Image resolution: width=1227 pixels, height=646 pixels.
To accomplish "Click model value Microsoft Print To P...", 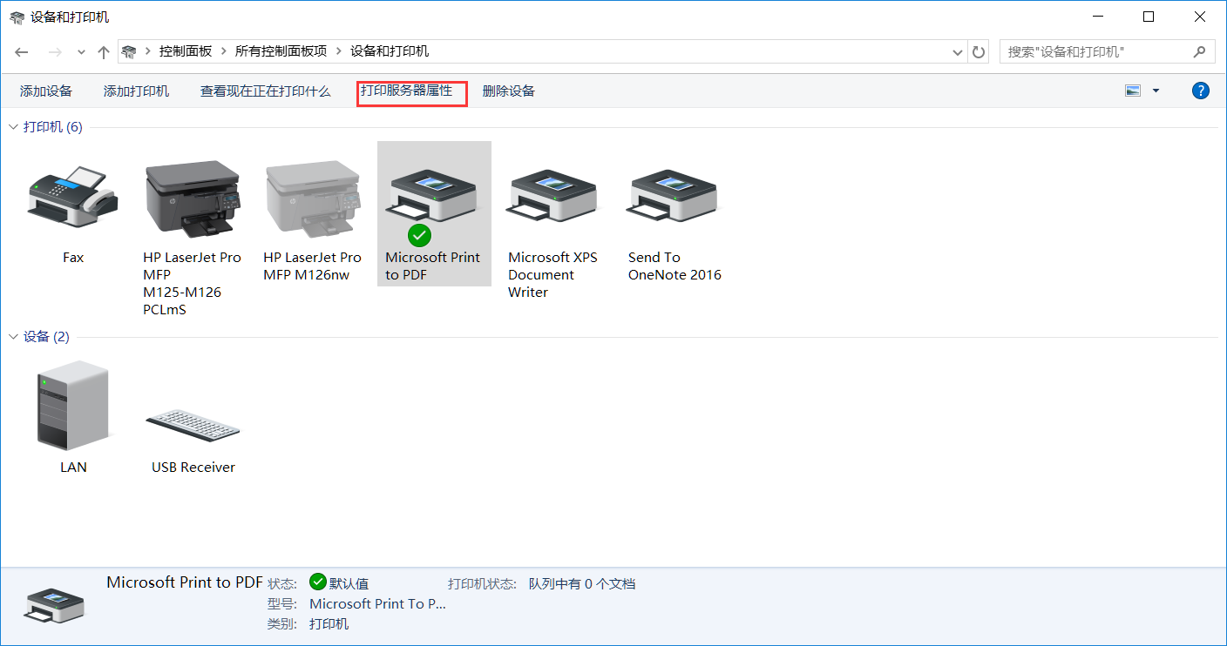I will [378, 603].
